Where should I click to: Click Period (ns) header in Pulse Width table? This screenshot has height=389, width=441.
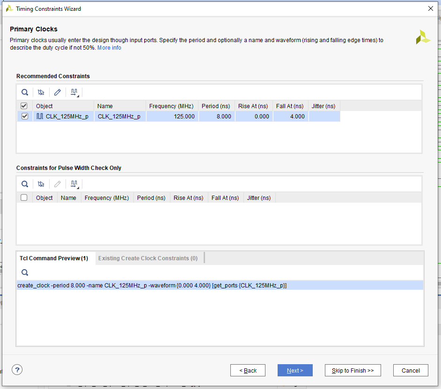[152, 198]
